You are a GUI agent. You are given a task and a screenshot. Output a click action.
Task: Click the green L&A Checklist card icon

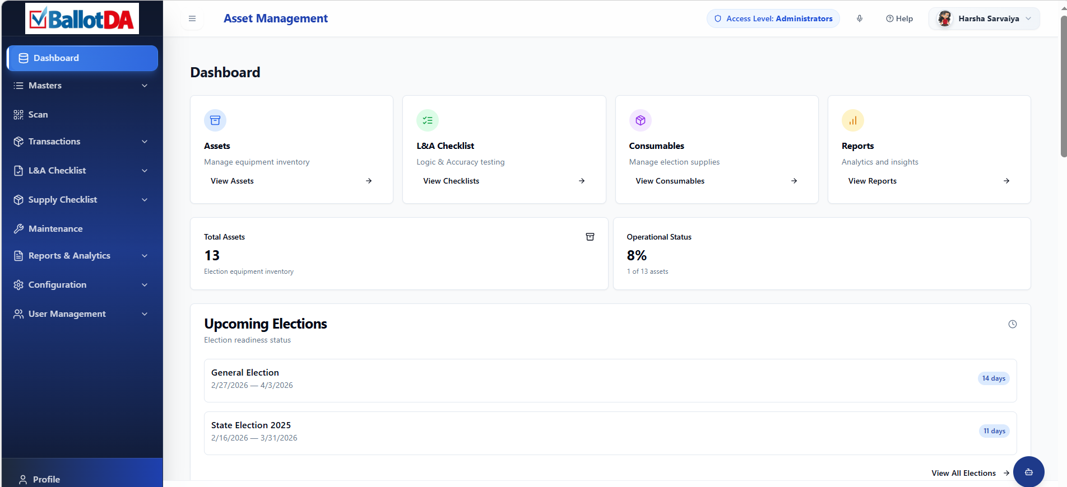tap(428, 120)
